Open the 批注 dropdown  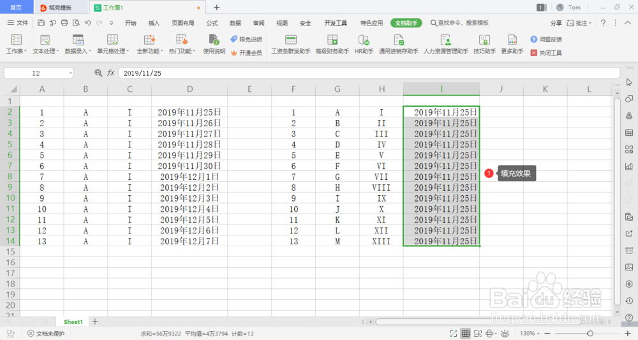[x=579, y=23]
